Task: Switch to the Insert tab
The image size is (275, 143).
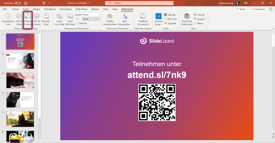Action: click(26, 9)
